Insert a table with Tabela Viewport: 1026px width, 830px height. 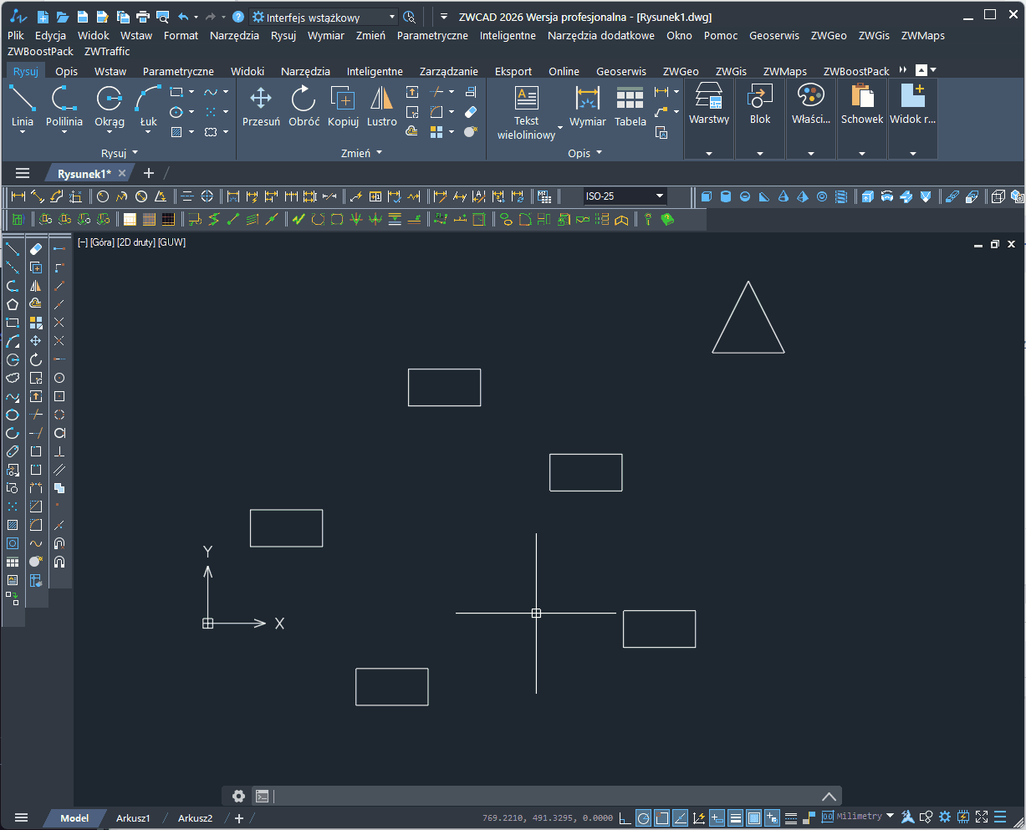tap(630, 106)
